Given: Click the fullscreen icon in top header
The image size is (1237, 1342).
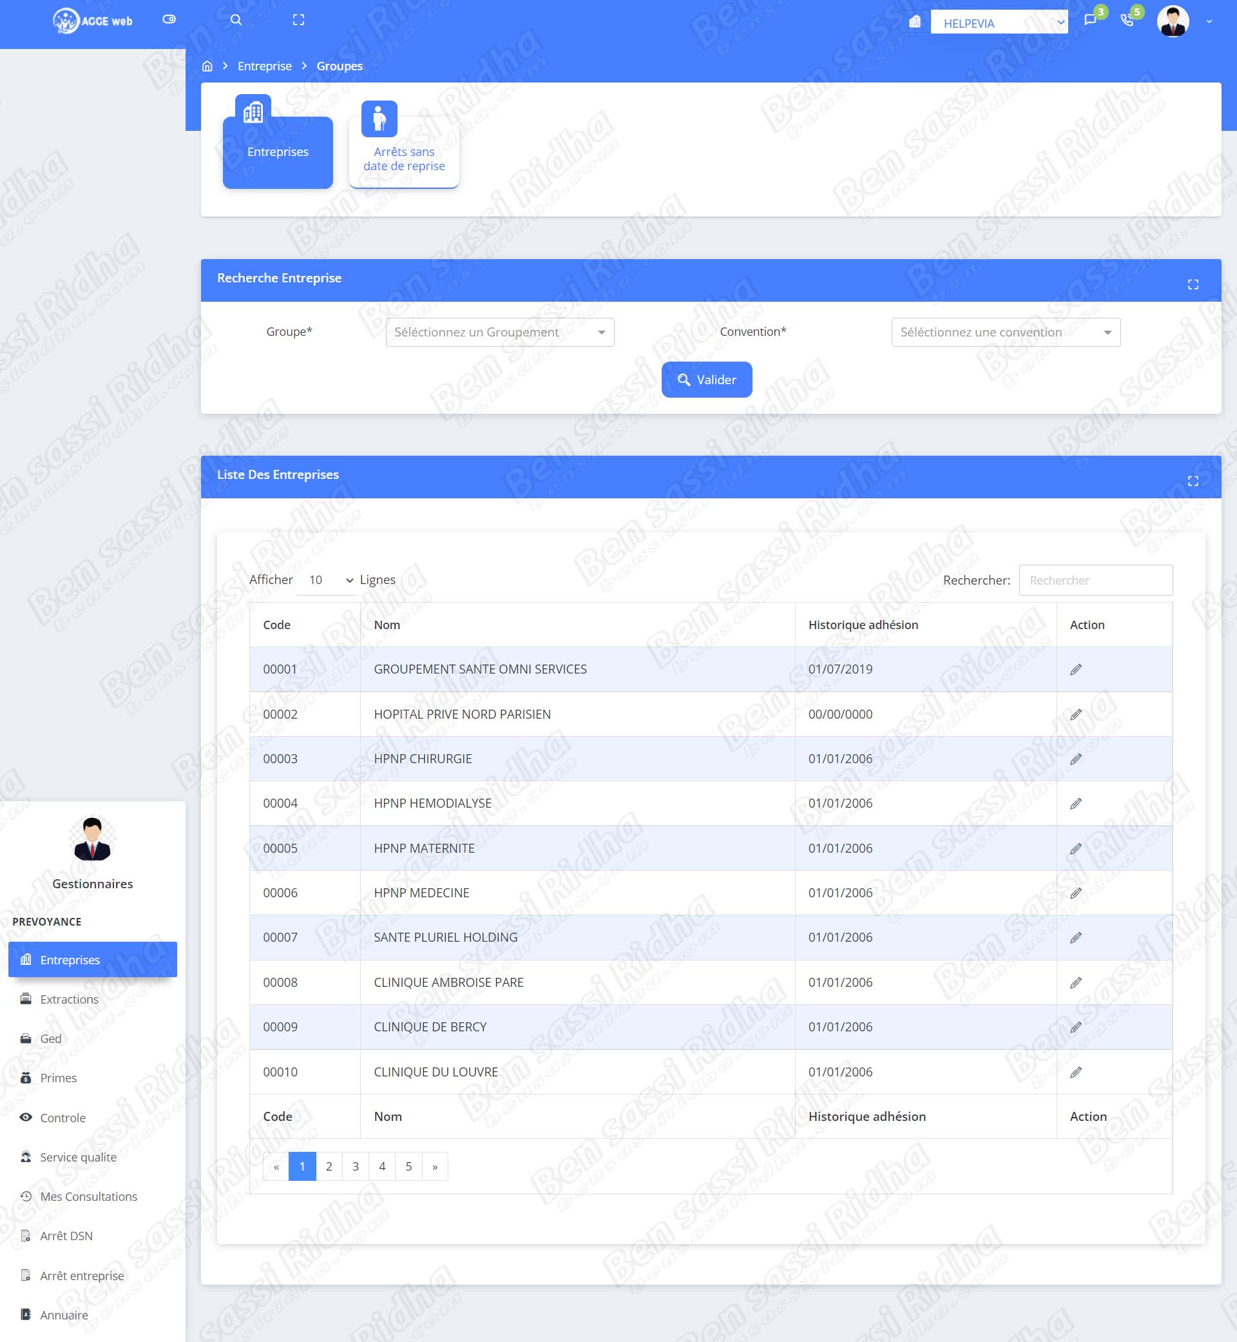Looking at the screenshot, I should click(298, 20).
